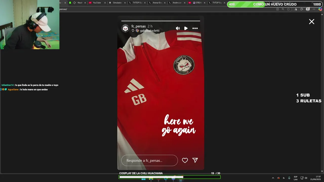The image size is (324, 182).
Task: Close the story viewer with the X
Action: pos(312,22)
